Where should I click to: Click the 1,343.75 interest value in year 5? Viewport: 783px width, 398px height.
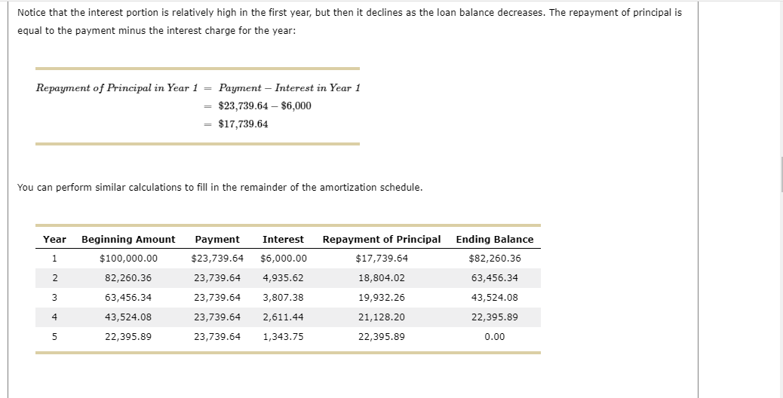click(283, 337)
